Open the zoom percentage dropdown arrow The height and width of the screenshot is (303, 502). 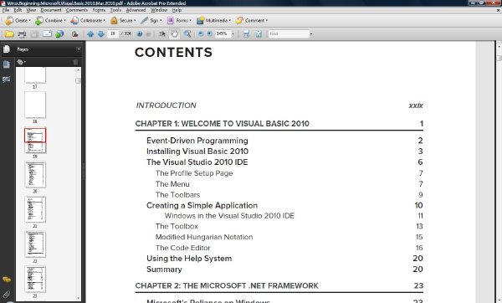click(233, 34)
